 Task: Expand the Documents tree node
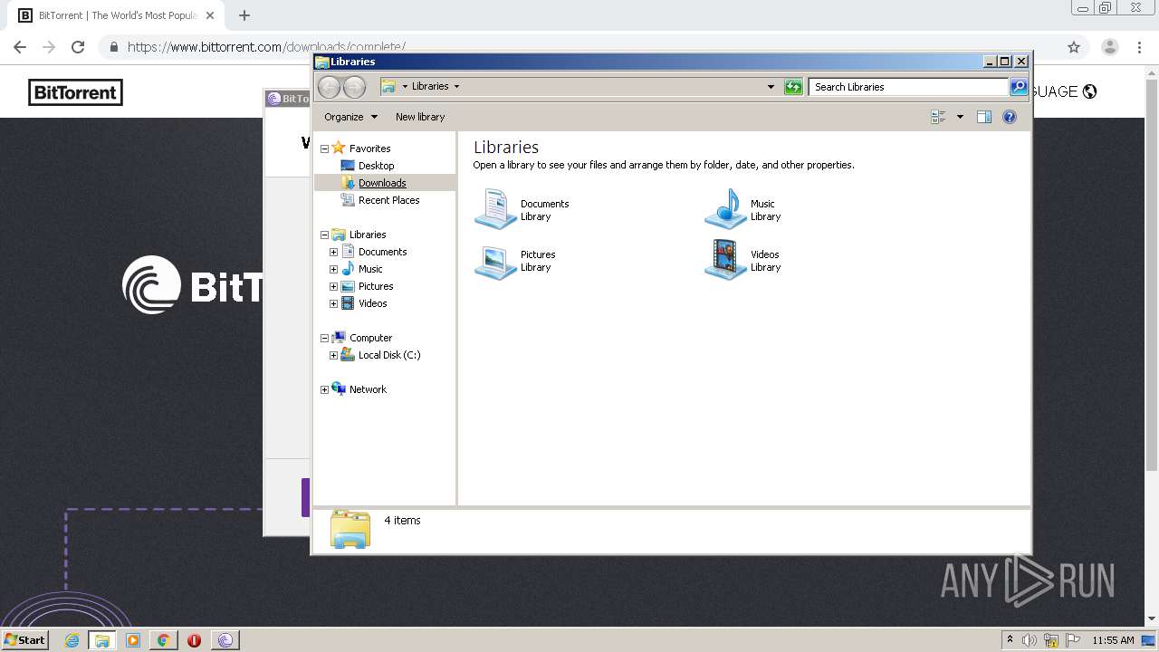pyautogui.click(x=333, y=252)
